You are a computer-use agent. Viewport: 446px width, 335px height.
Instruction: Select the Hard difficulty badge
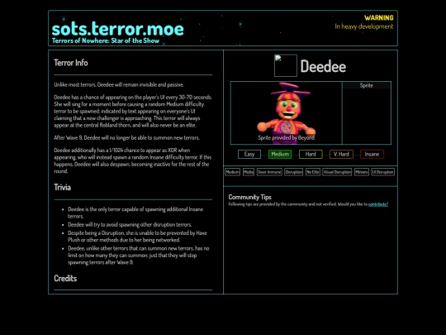[311, 154]
